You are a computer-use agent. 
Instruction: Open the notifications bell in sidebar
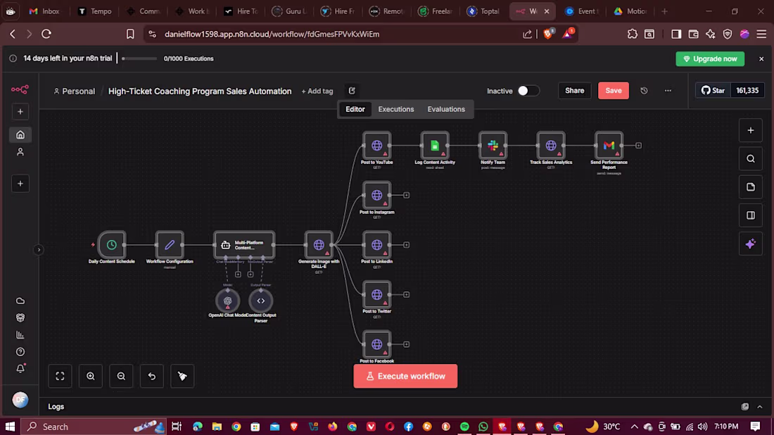pos(20,369)
